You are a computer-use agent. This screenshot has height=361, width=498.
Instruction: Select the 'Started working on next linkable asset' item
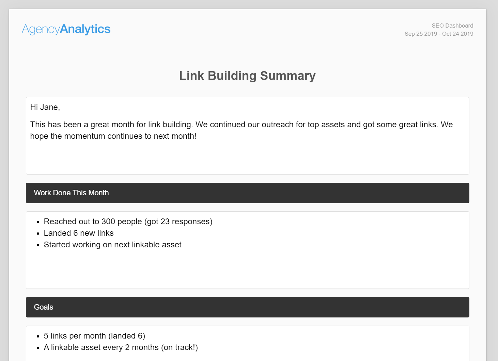pos(112,245)
